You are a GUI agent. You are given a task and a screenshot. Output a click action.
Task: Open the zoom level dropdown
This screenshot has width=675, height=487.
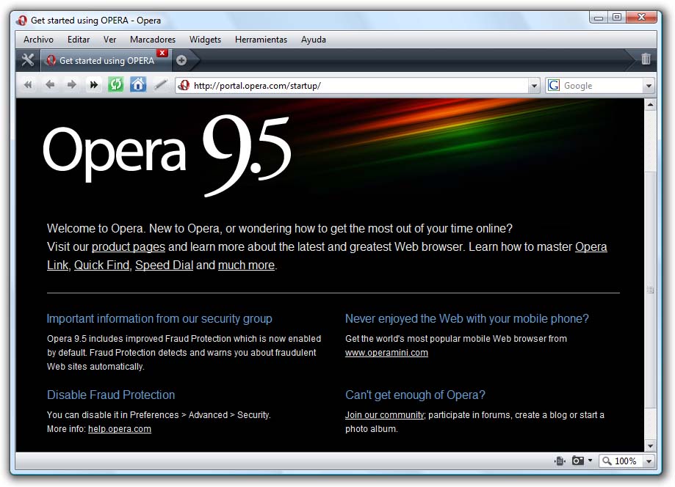point(649,461)
